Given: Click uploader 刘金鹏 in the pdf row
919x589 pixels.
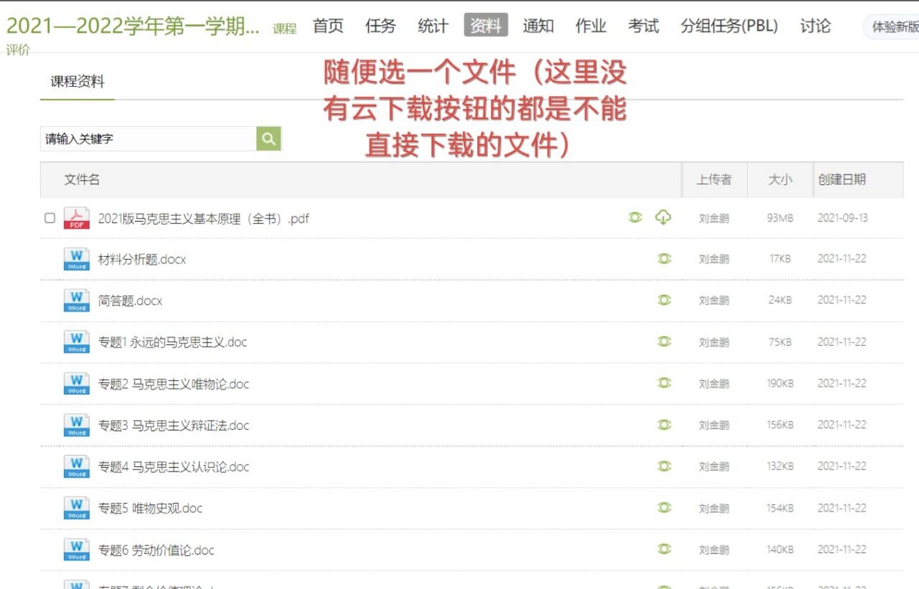Looking at the screenshot, I should (714, 218).
